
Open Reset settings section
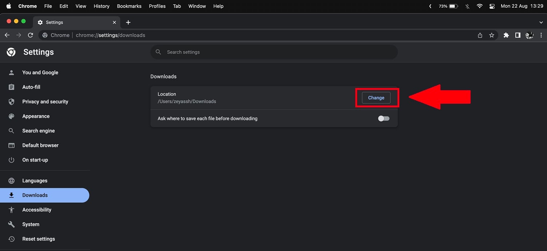(38, 239)
